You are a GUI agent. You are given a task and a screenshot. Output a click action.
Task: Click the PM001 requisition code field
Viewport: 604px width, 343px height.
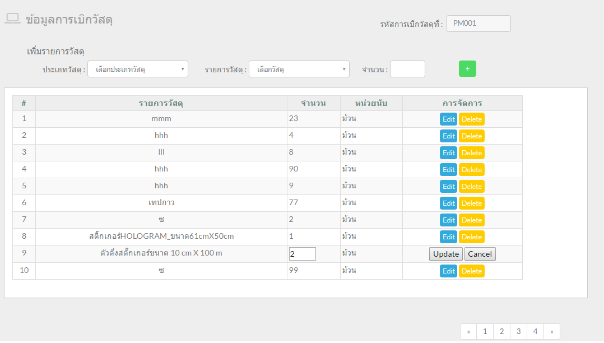click(x=478, y=24)
